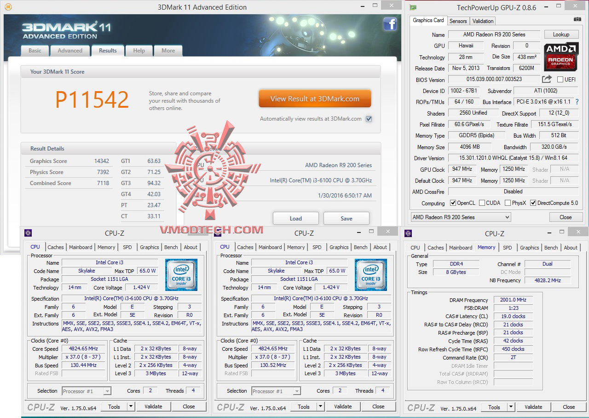Viewport: 589px width, 418px height.
Task: Open the Validation tab in GPU-Z
Action: pyautogui.click(x=483, y=21)
